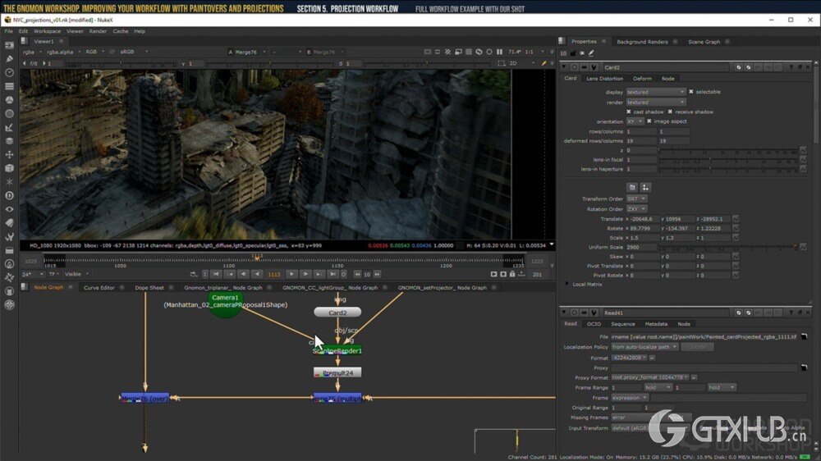Viewport: 821px width, 461px height.
Task: Open the render textured dropdown
Action: pos(655,103)
